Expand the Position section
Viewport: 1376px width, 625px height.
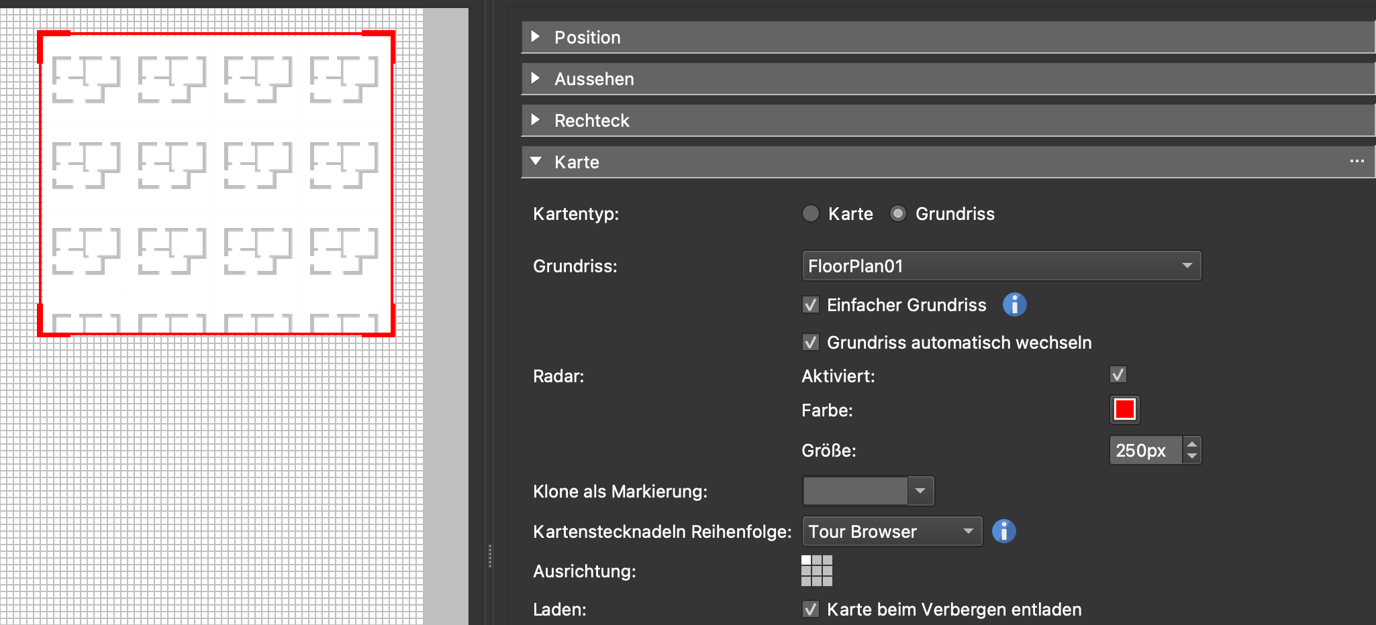pos(536,37)
